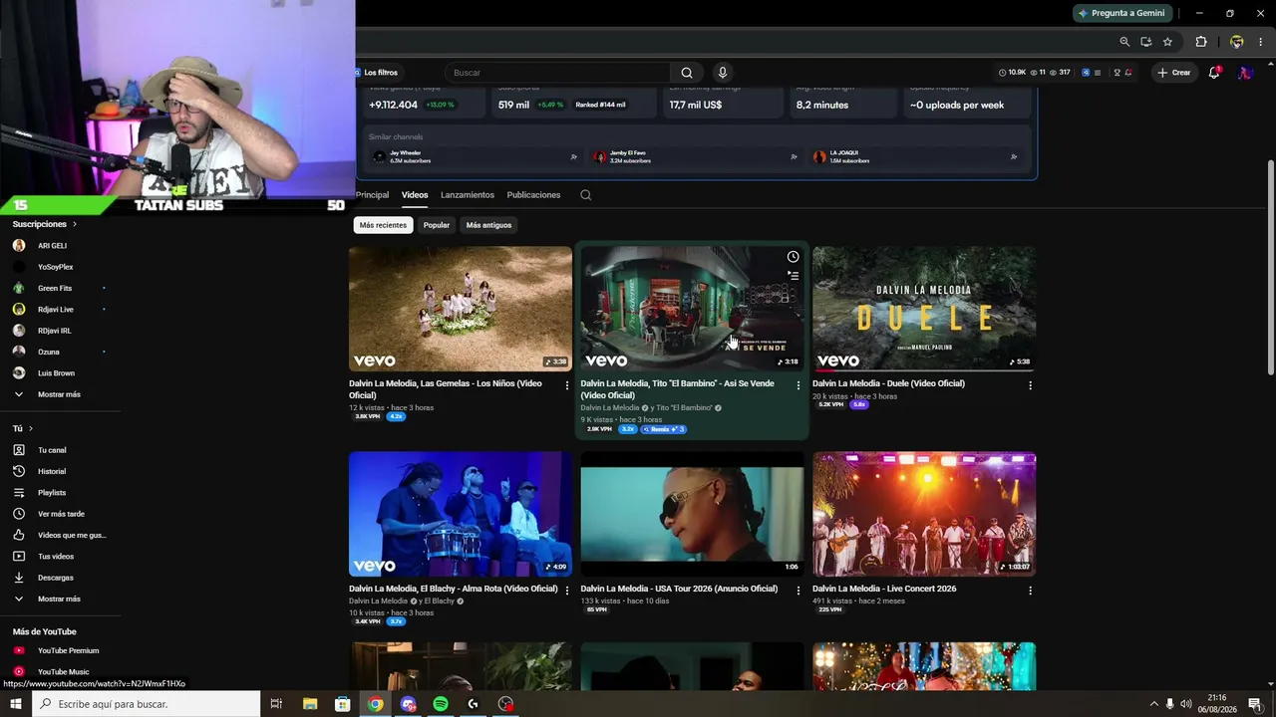Open Chrome three-dot menu
Screen dimensions: 1276x717
[1261, 42]
